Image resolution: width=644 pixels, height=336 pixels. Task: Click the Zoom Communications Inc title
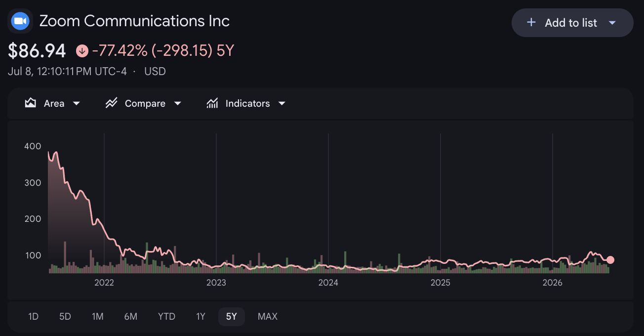coord(134,21)
